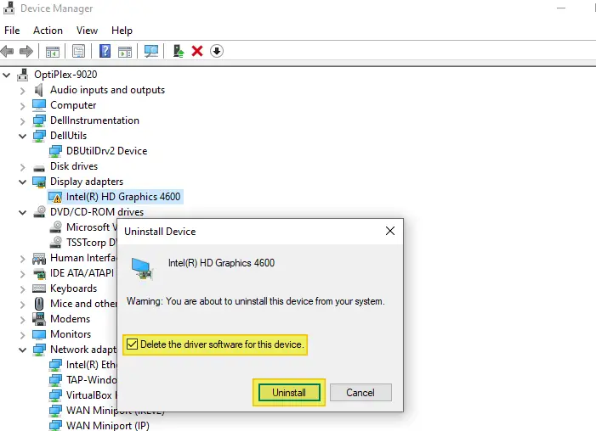Toggle the action pane toolbar icon
The height and width of the screenshot is (431, 596).
125,51
